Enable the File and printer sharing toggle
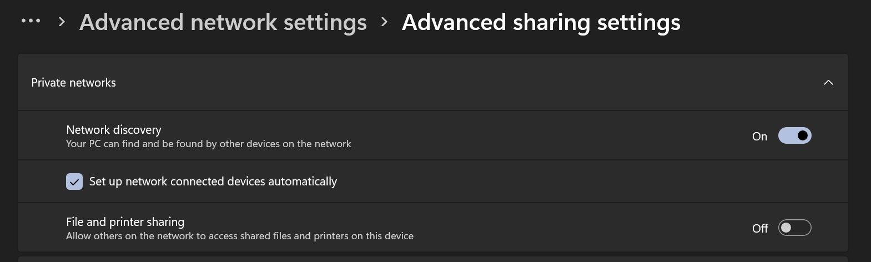Screen dimensions: 871x262 tap(794, 228)
